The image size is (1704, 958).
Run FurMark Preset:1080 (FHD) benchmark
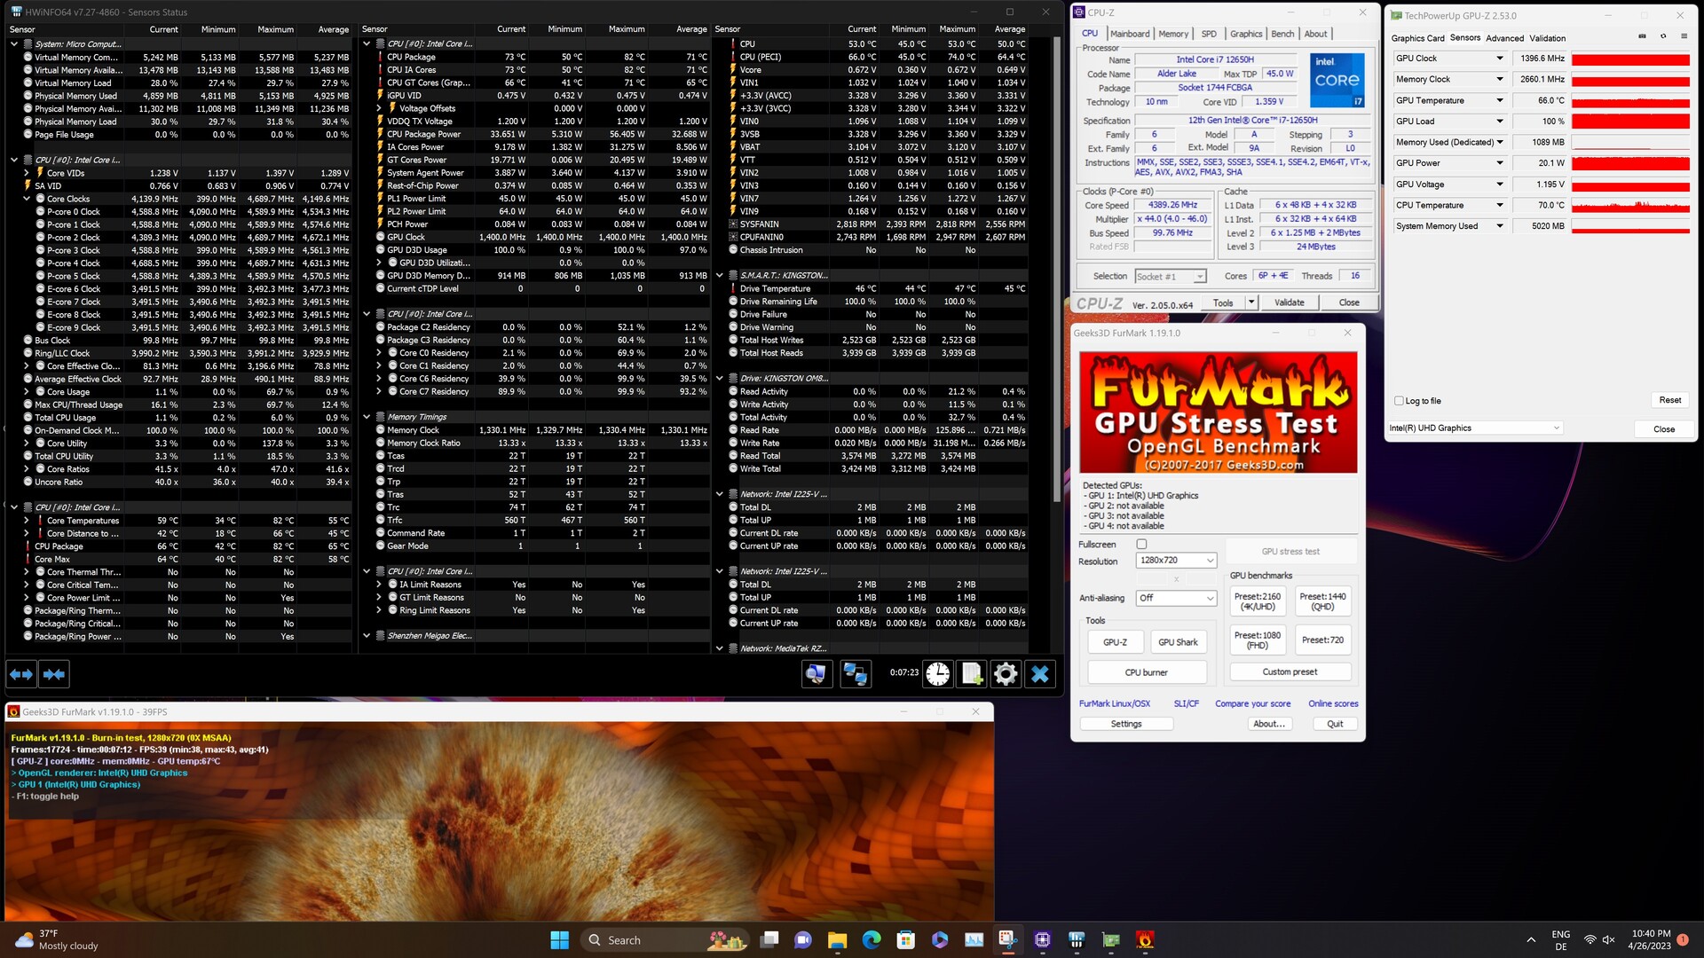(x=1258, y=640)
